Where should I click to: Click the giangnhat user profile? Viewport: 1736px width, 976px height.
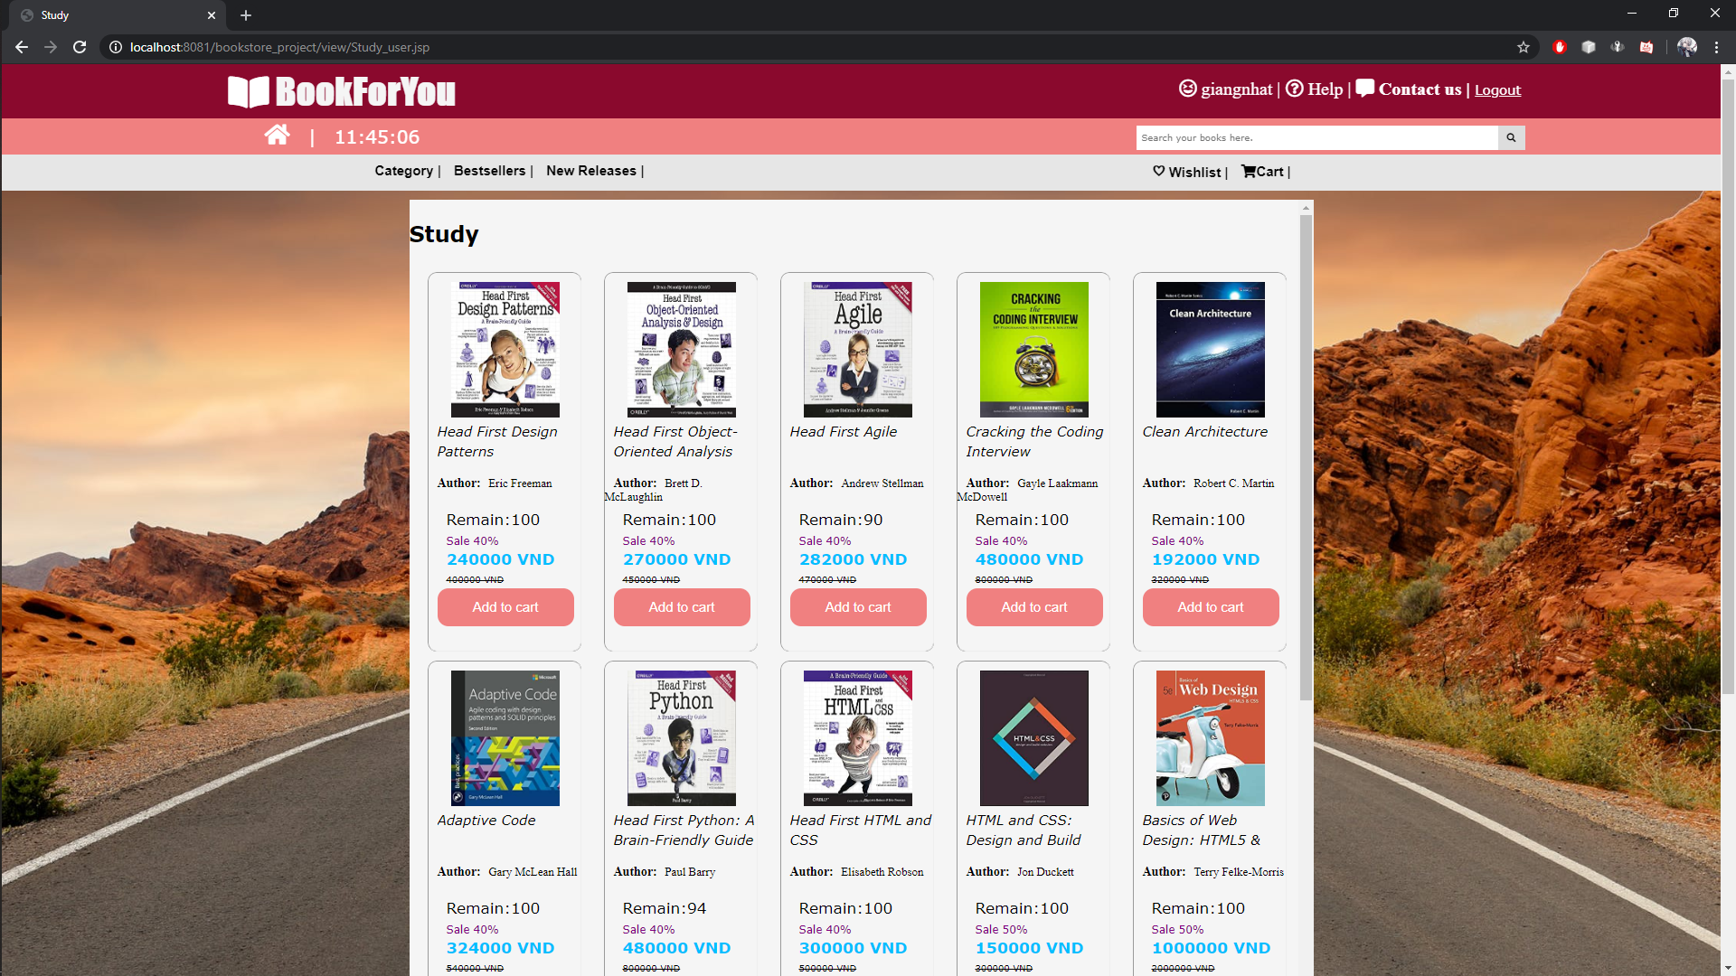pos(1226,89)
